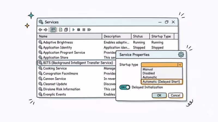The image size is (218, 122).
Task: Select the Application Progrant Service row
Action: pos(77,52)
